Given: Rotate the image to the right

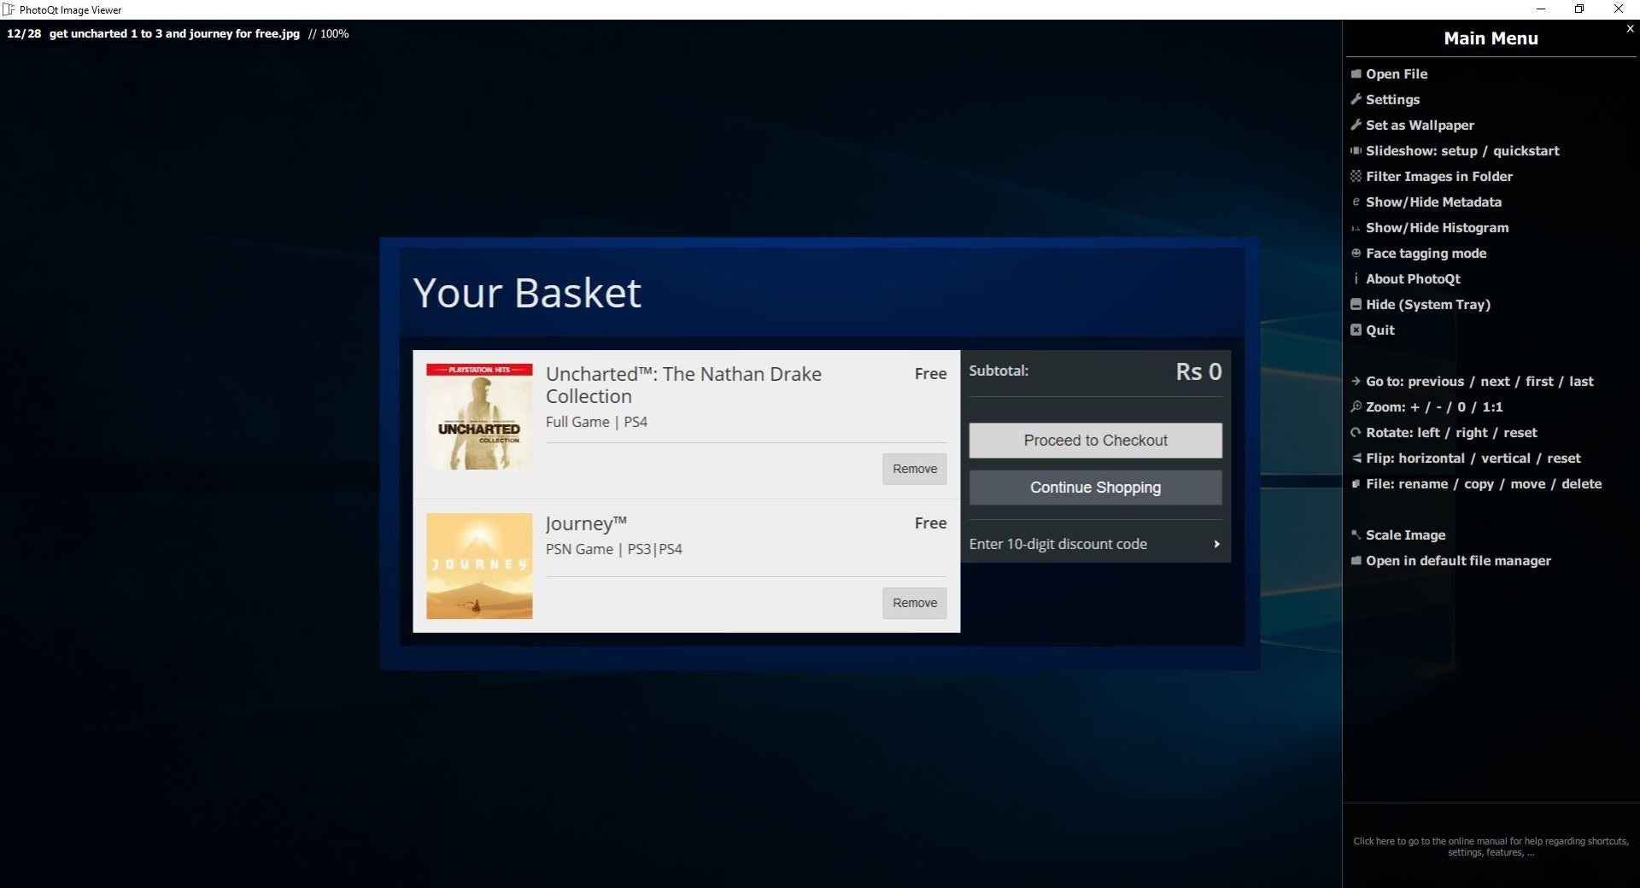Looking at the screenshot, I should point(1471,433).
